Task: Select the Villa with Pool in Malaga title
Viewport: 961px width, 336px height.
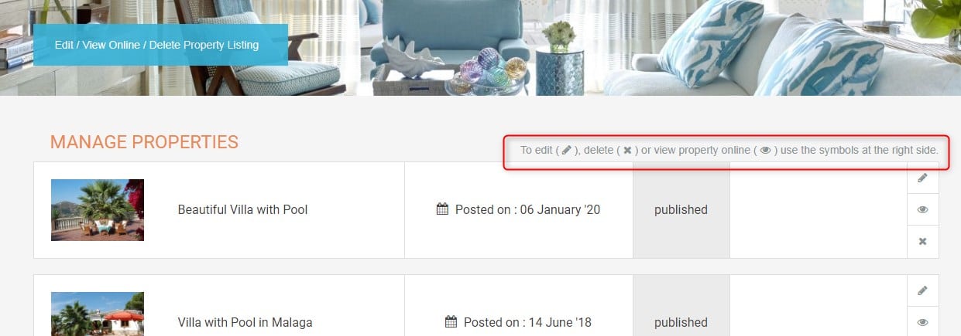Action: click(245, 322)
